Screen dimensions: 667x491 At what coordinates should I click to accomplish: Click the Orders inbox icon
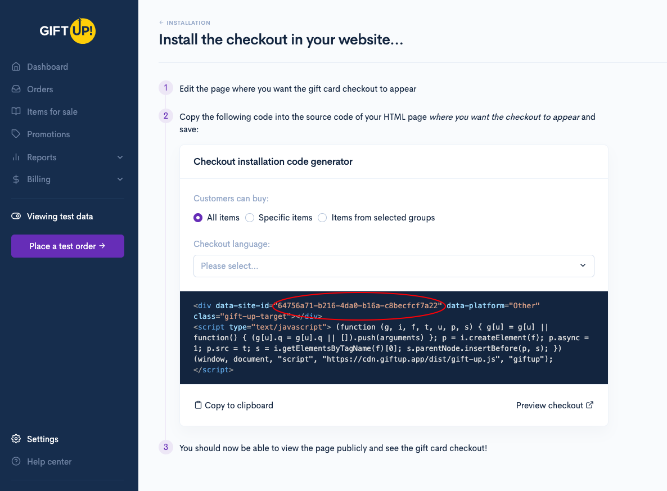coord(16,89)
